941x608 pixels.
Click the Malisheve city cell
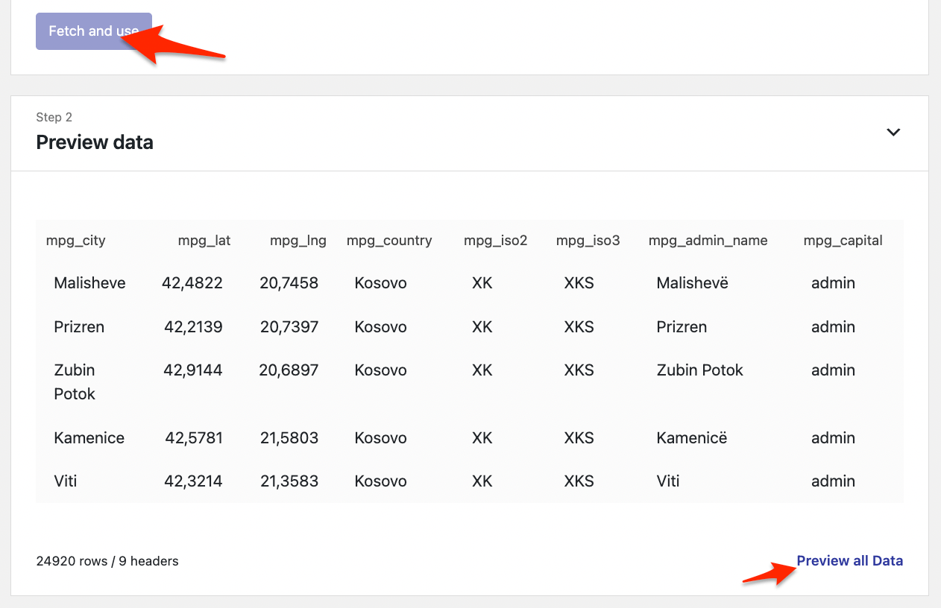point(89,283)
